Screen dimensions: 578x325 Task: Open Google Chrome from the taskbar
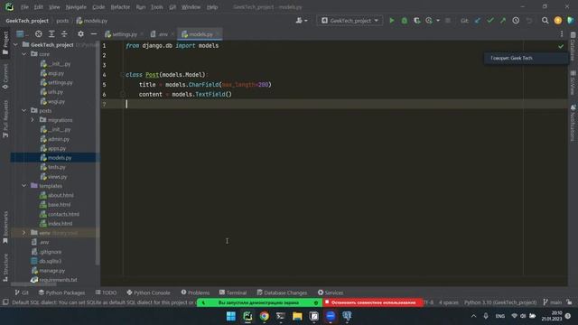[x=265, y=316]
